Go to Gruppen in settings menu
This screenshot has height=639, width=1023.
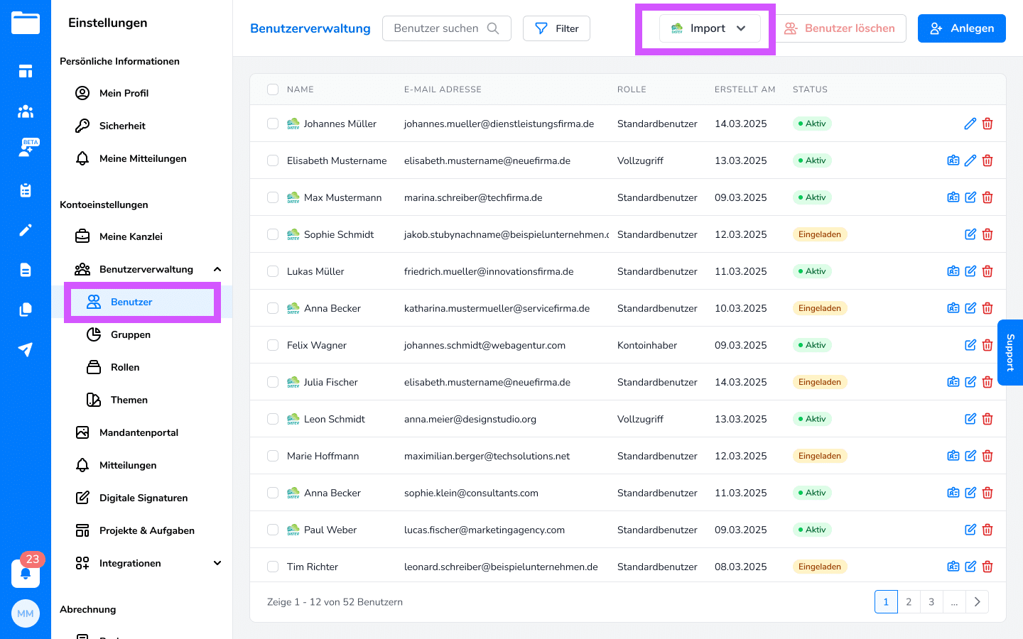(x=131, y=334)
